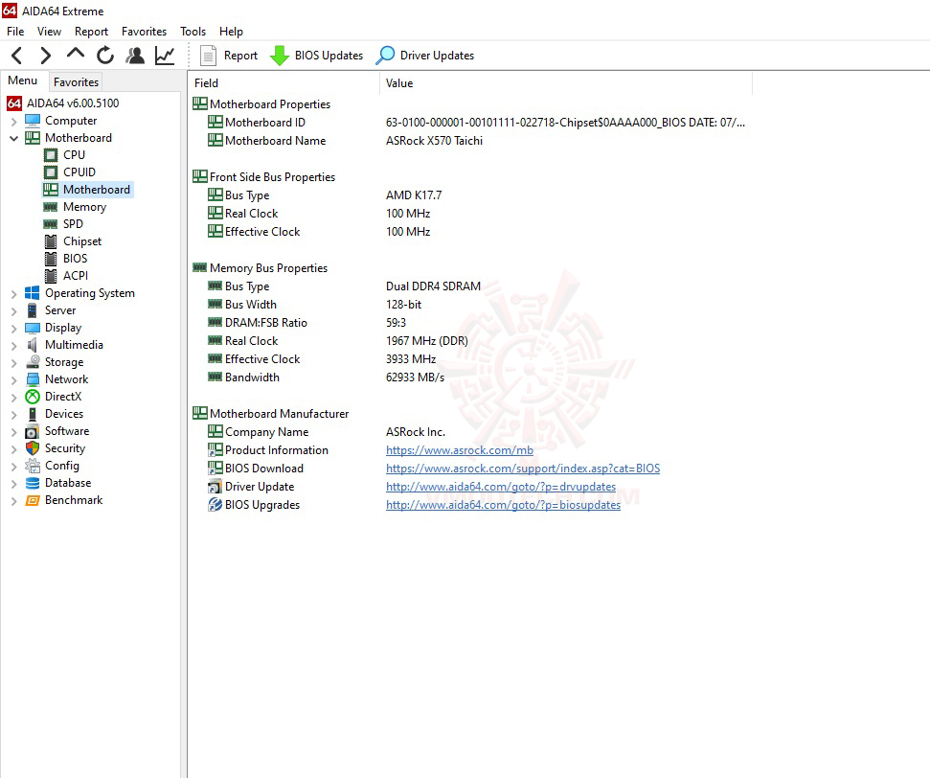Click the Storage disk icon
This screenshot has width=930, height=778.
click(x=33, y=362)
